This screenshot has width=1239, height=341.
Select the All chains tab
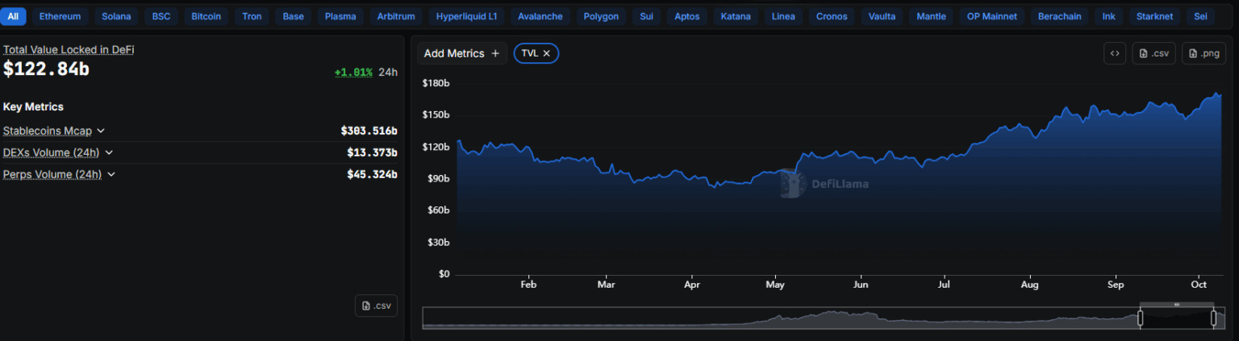pyautogui.click(x=13, y=16)
